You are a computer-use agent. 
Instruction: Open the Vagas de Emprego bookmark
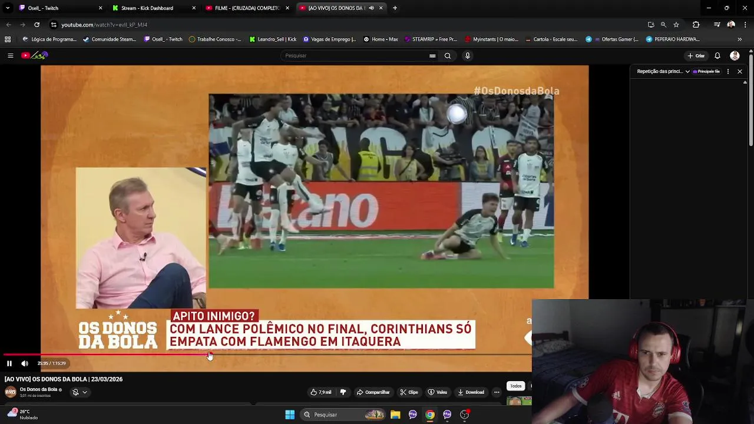pos(329,39)
